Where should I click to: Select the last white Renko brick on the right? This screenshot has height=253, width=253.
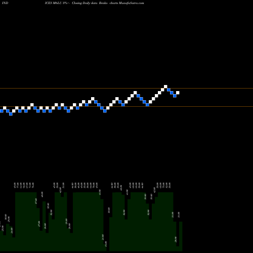coord(178,93)
